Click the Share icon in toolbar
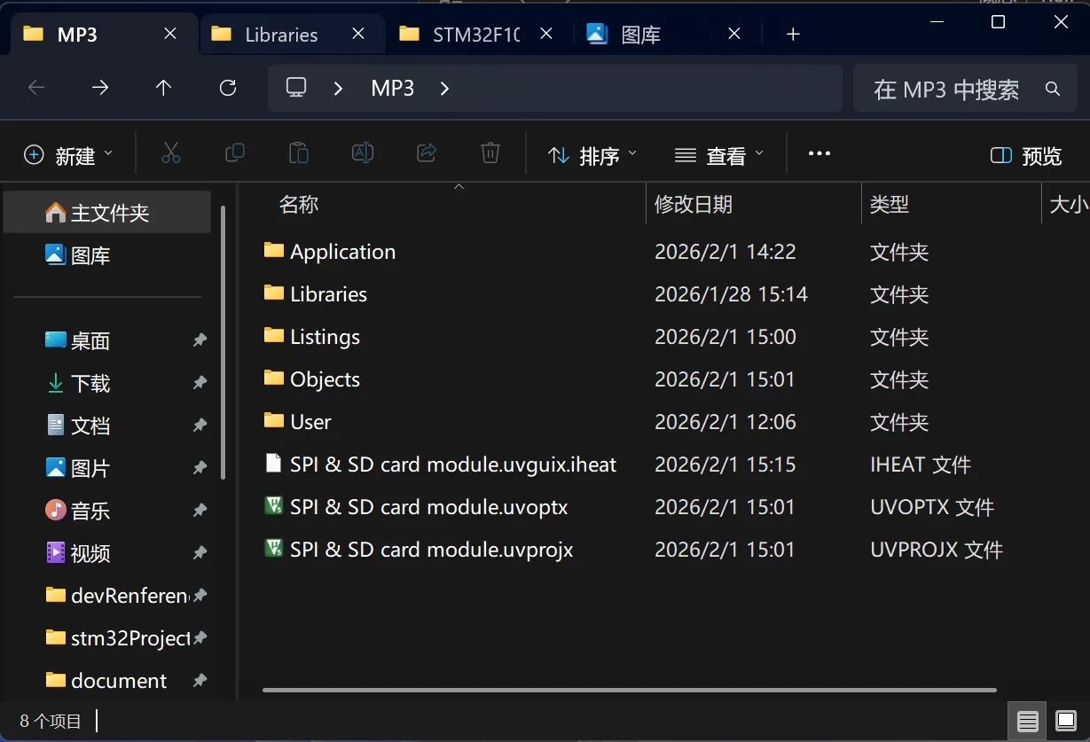This screenshot has width=1090, height=742. [x=427, y=154]
